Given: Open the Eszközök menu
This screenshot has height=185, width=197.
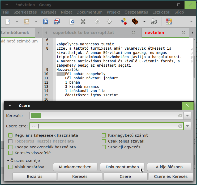Looking at the screenshot, I should coord(161,12).
